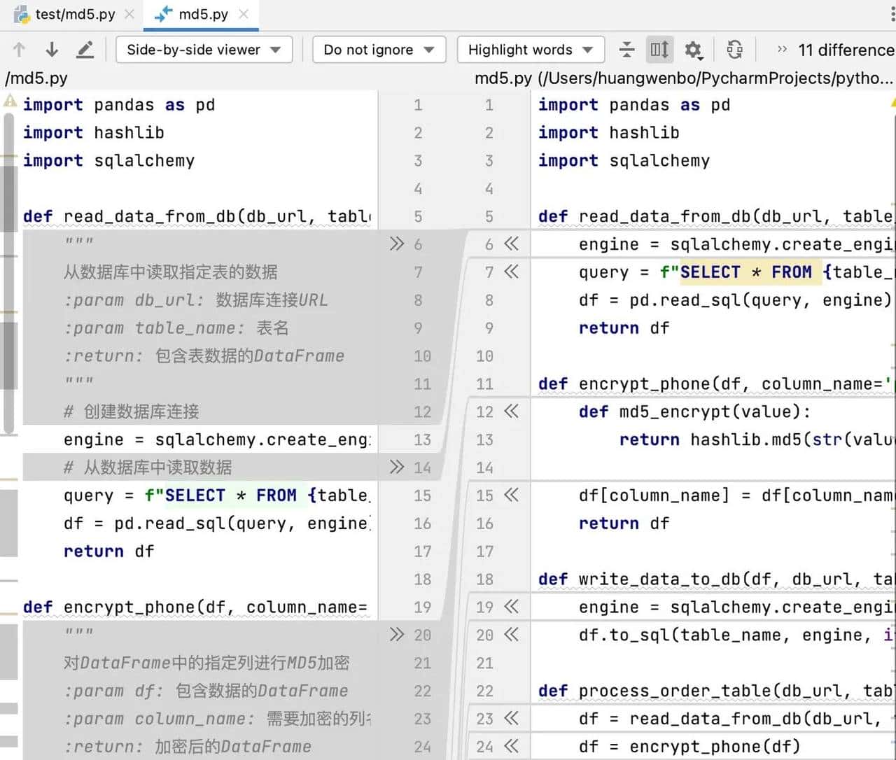Open diff settings gear icon
Viewport: 896px width, 760px height.
coord(692,50)
